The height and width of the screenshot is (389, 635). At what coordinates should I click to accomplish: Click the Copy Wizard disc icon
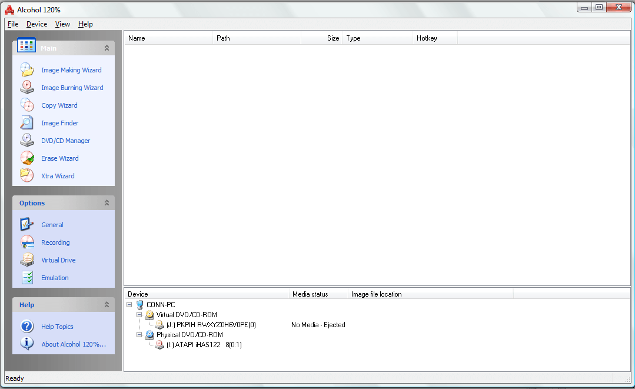coord(27,105)
